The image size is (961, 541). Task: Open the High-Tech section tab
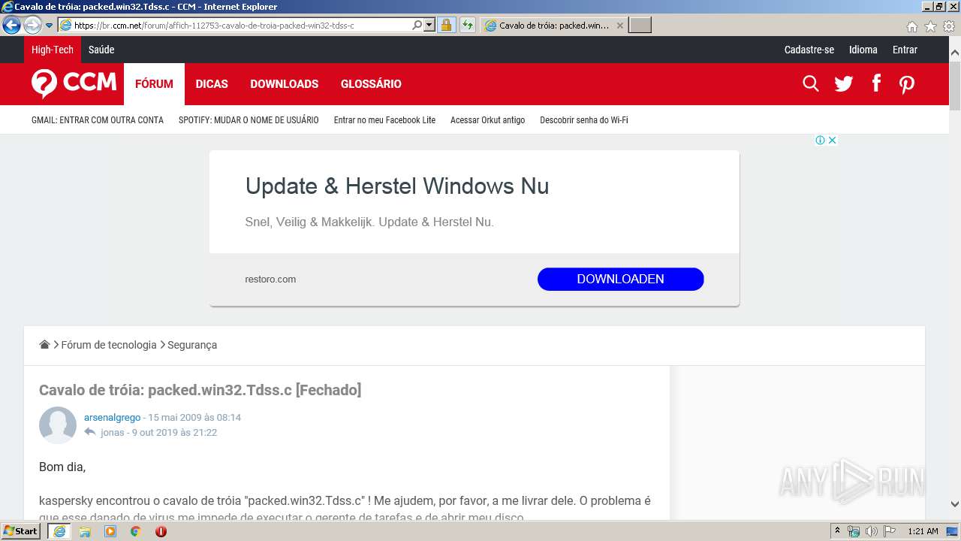point(53,50)
